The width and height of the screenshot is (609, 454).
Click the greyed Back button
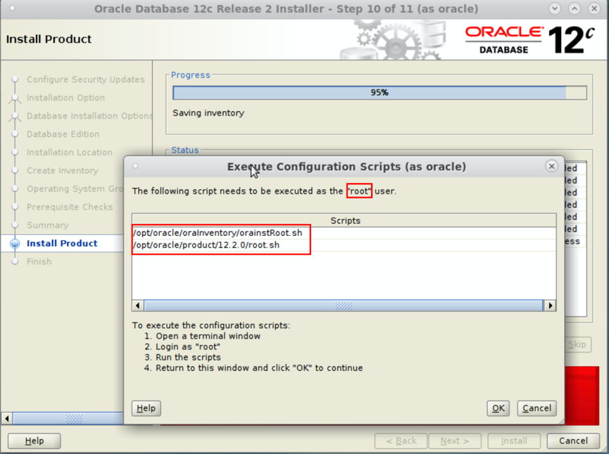(x=401, y=441)
